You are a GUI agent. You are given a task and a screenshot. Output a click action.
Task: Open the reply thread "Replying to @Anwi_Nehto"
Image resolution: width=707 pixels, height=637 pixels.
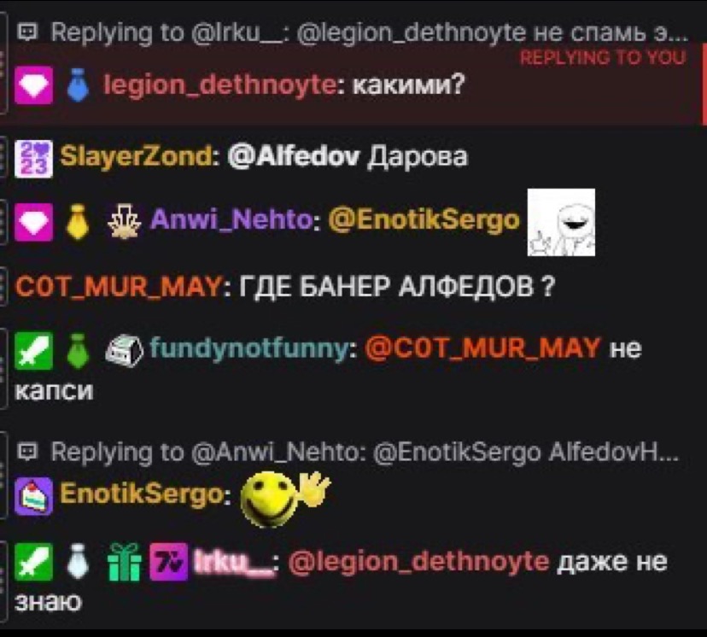point(348,452)
